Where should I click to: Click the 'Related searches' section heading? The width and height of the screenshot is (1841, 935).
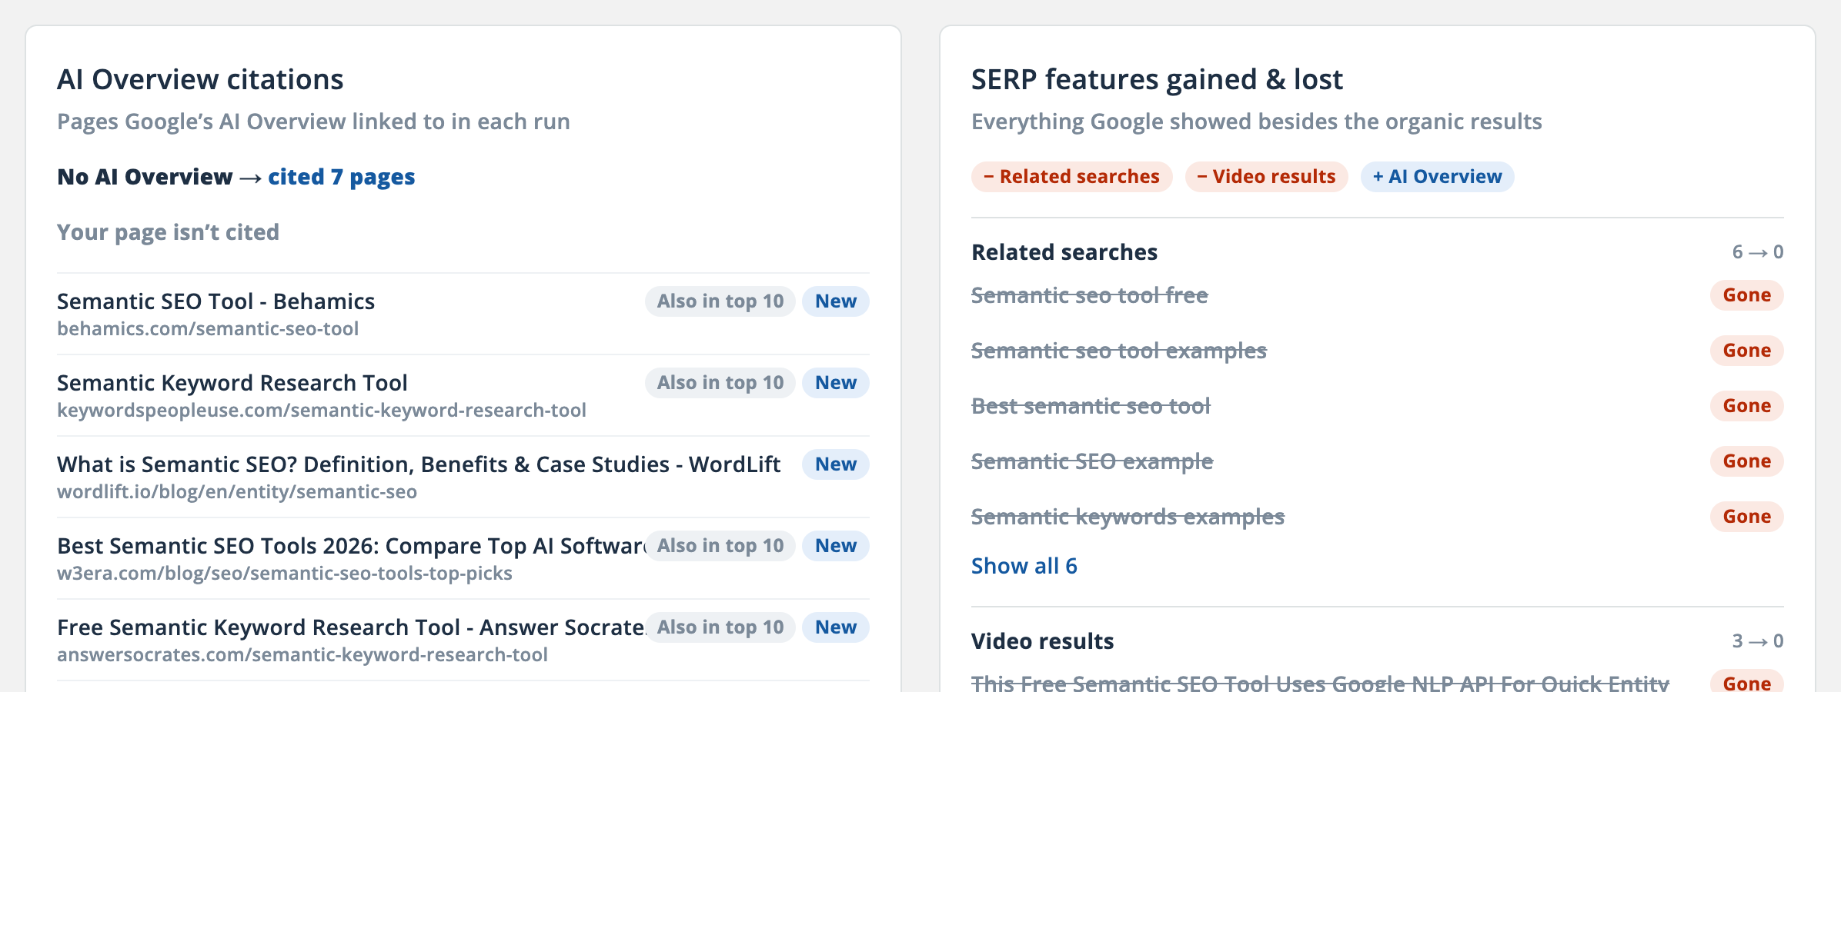[x=1064, y=252]
